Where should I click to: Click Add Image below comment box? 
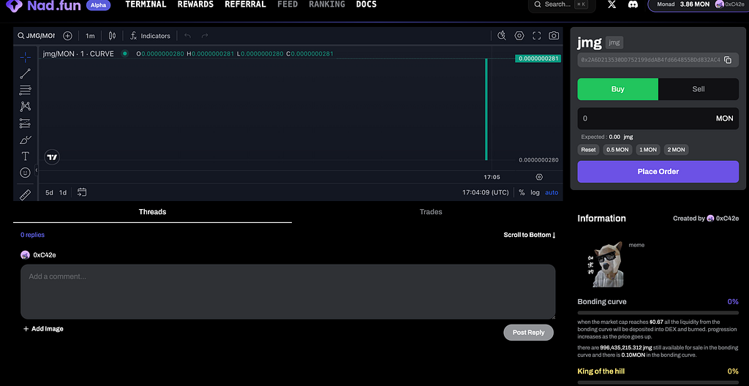point(43,329)
